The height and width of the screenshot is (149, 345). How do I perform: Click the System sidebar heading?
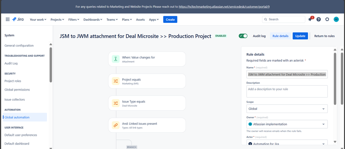(9, 35)
